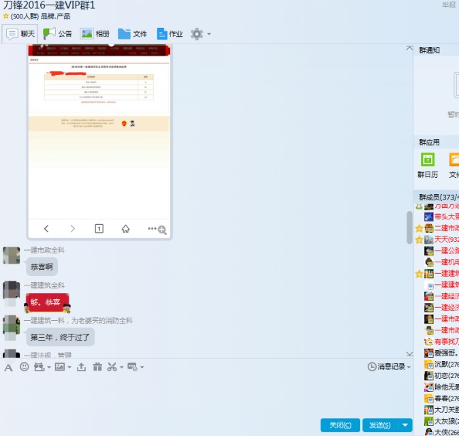Open the send button options arrow
Screen dimensions: 459x436
(x=405, y=425)
